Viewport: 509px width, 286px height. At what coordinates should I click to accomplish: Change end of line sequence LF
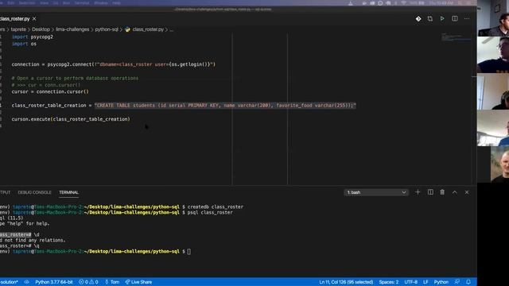(425, 282)
